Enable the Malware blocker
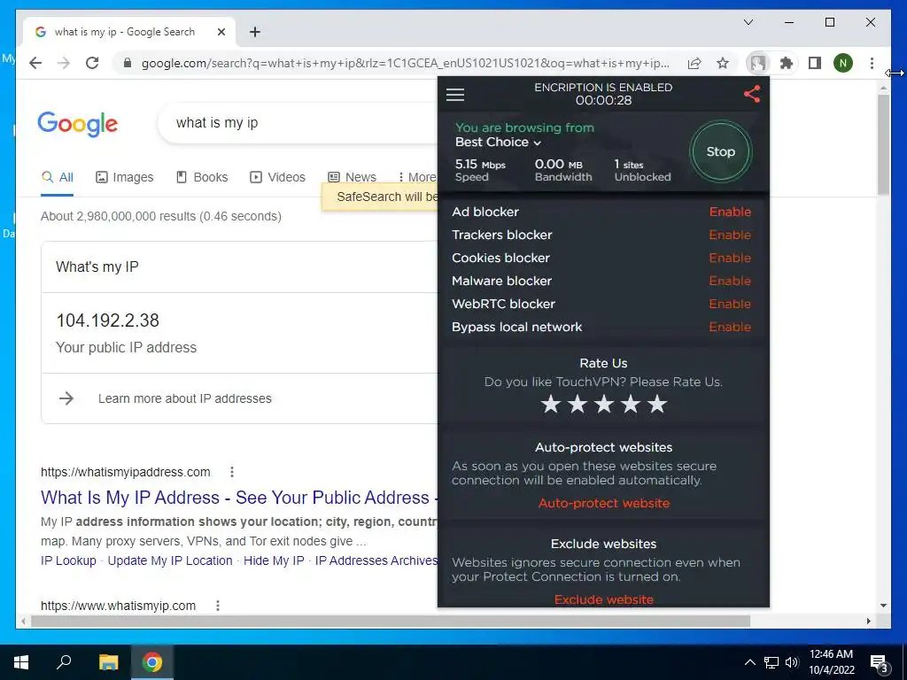 pos(730,281)
